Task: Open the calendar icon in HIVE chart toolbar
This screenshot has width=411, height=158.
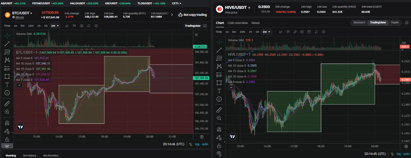Action: click(309, 32)
